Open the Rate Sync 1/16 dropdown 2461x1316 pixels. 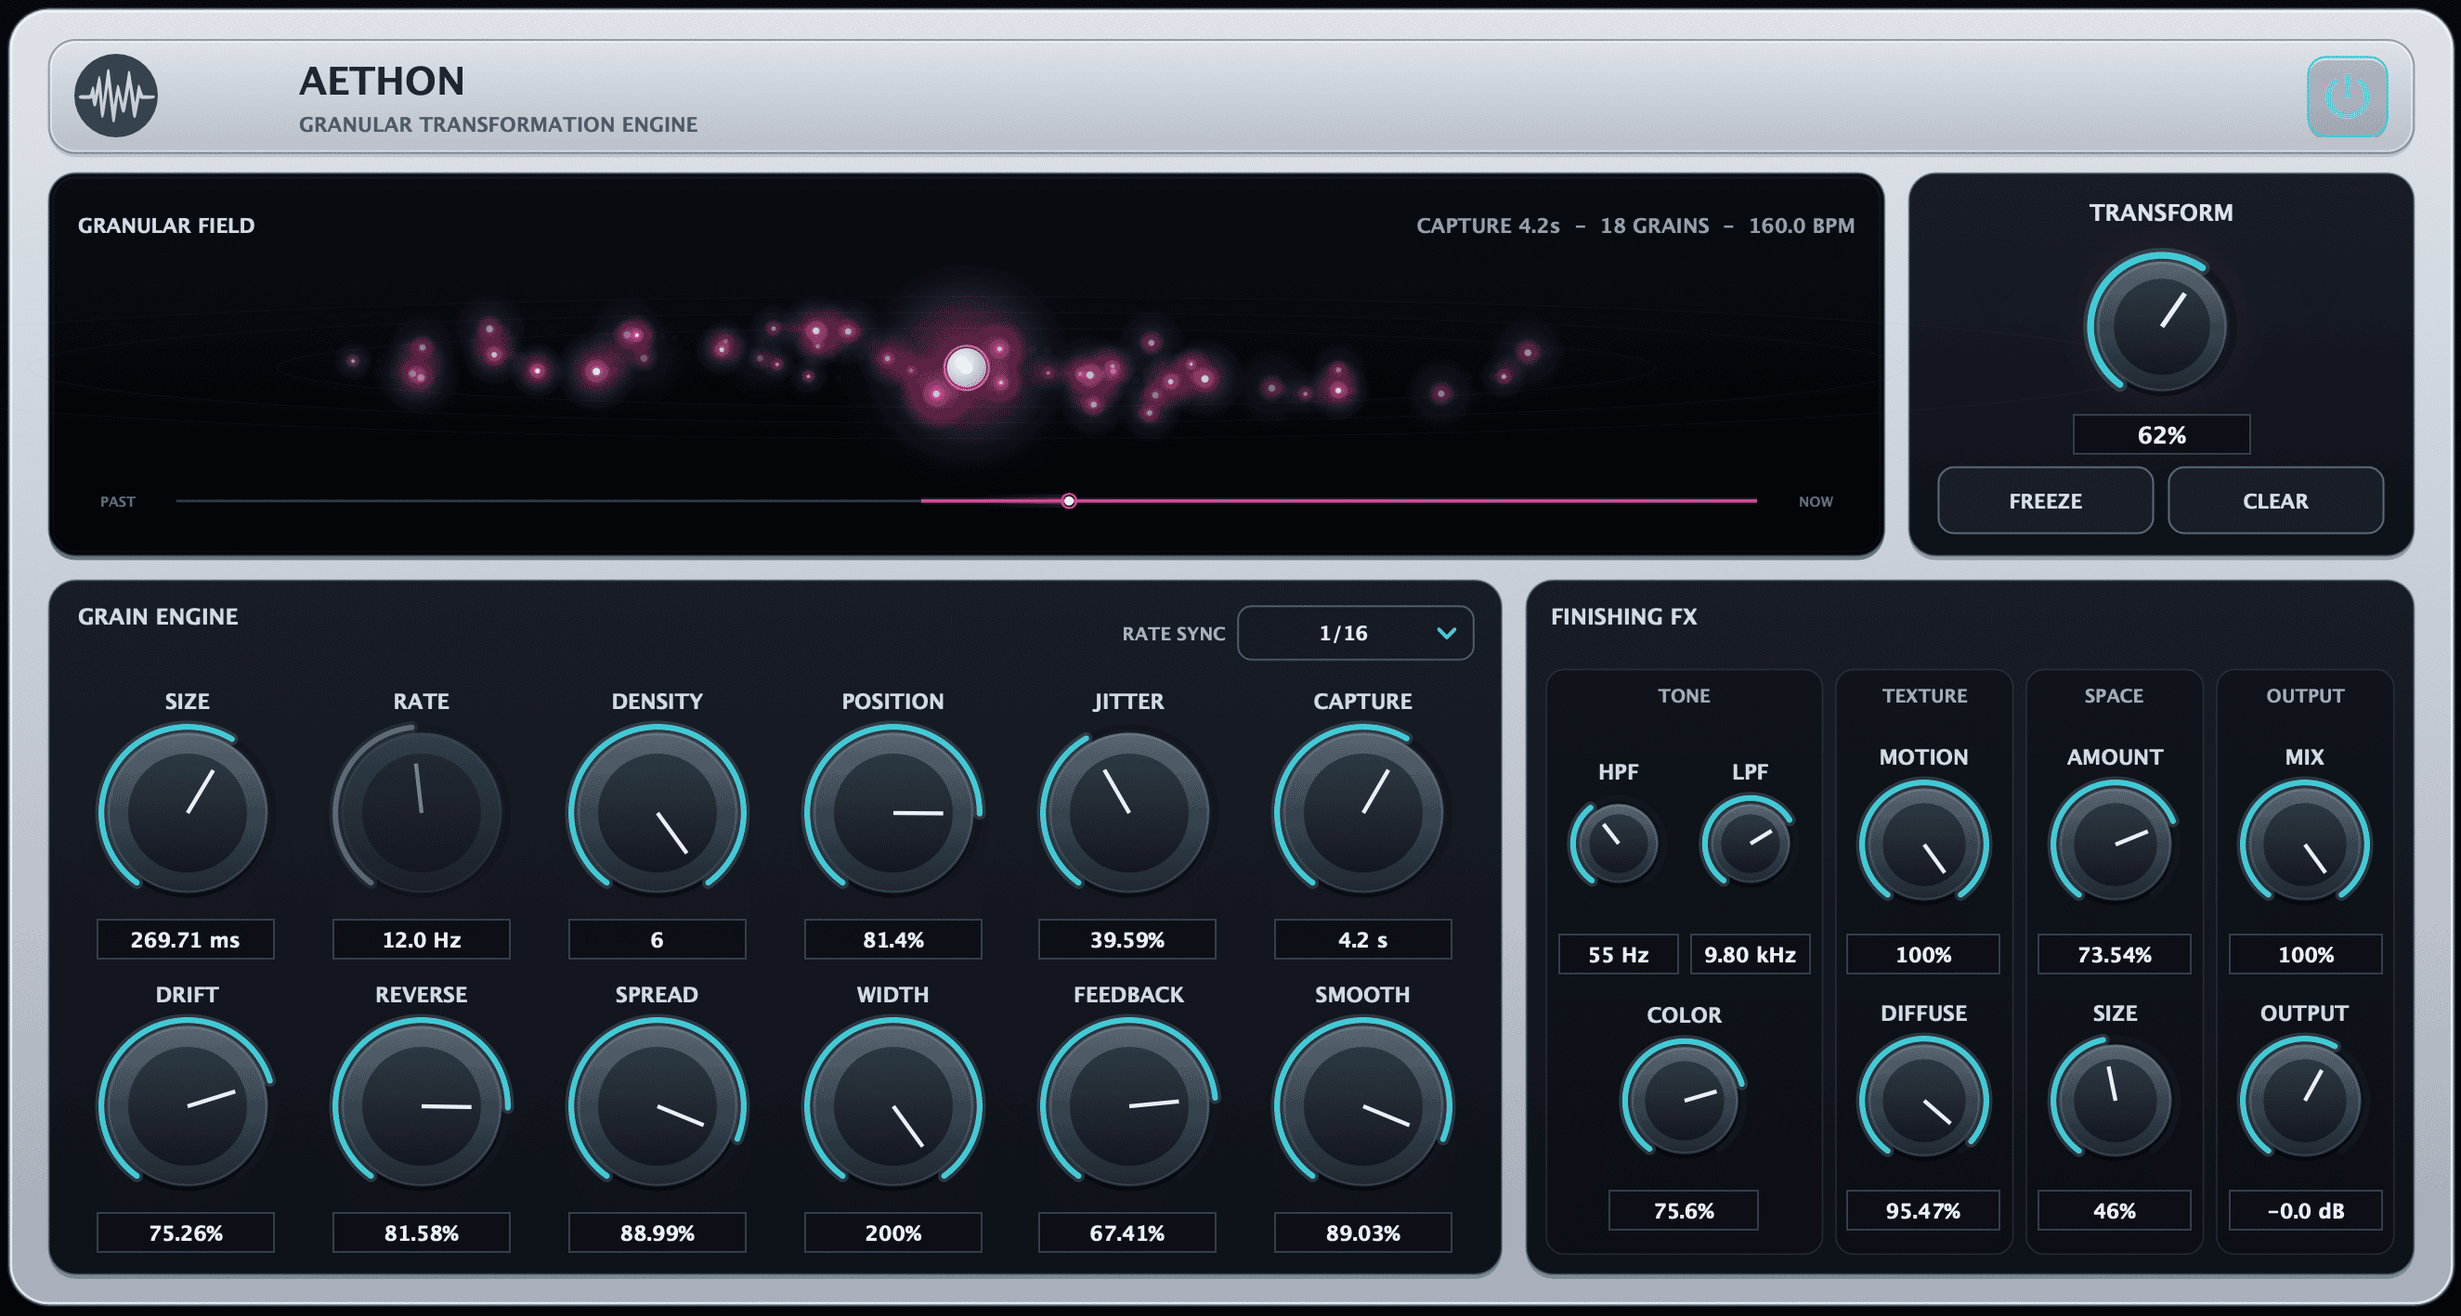coord(1355,632)
